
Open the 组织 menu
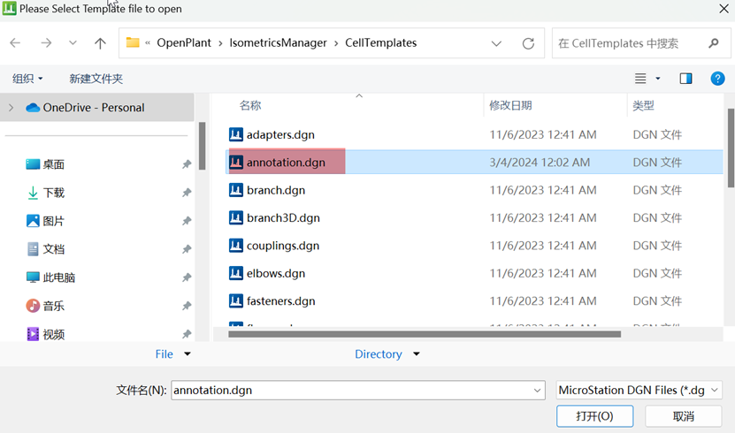pos(27,79)
